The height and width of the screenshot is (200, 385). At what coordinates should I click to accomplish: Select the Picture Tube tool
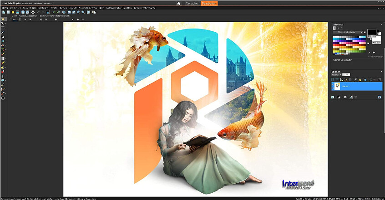(x=3, y=72)
